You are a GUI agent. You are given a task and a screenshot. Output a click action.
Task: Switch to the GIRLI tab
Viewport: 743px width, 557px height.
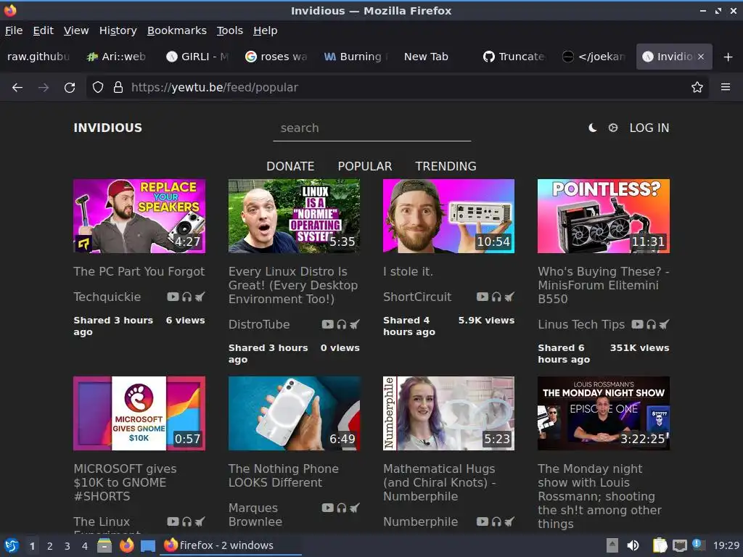[x=198, y=57]
